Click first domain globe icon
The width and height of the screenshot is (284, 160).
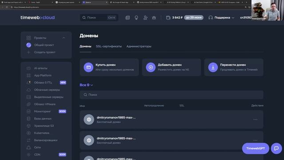click(x=89, y=120)
